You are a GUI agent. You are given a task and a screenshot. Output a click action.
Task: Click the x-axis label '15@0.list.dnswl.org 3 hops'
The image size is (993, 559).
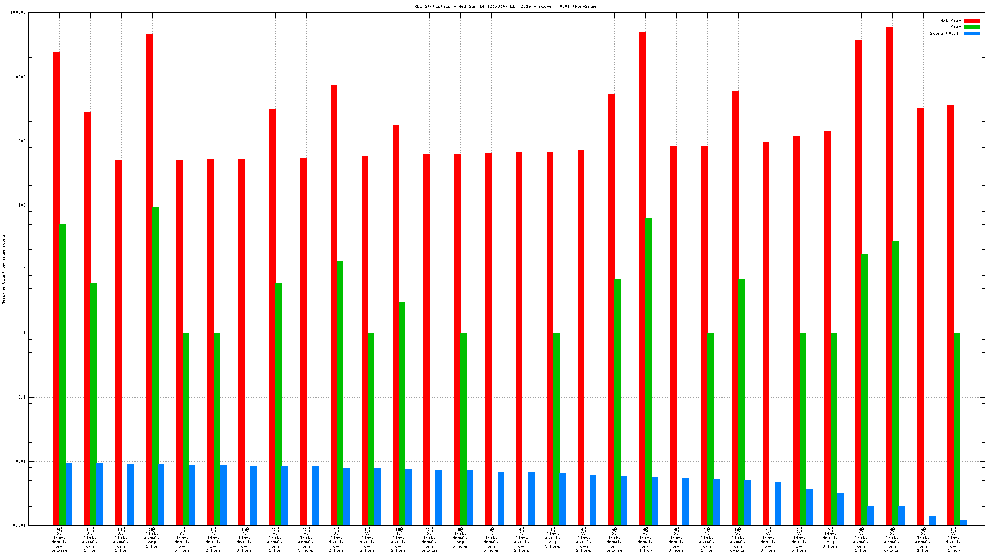[245, 540]
